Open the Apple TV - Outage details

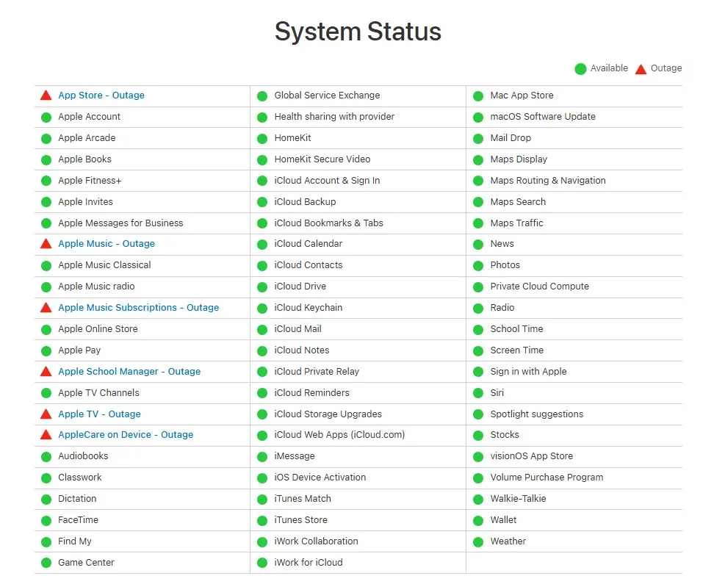[99, 414]
